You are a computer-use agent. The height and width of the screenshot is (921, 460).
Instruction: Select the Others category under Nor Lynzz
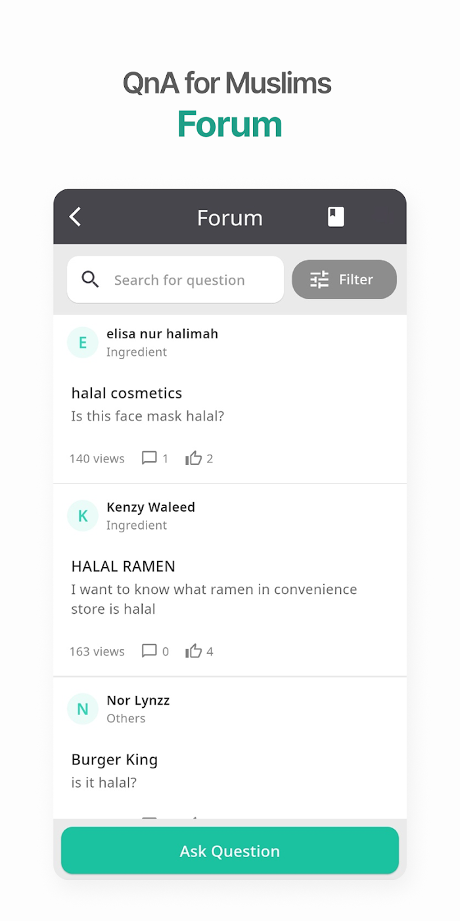point(126,718)
